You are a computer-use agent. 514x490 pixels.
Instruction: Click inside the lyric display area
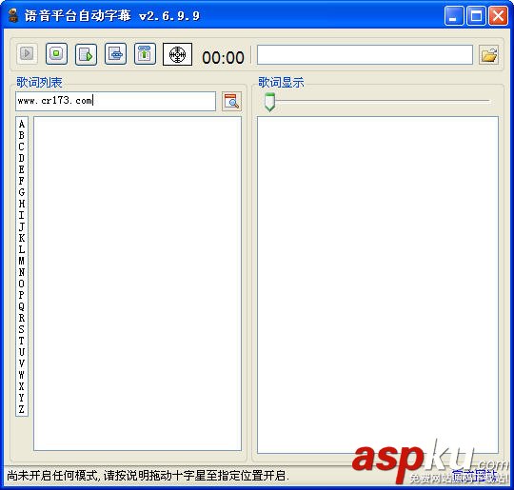[378, 284]
